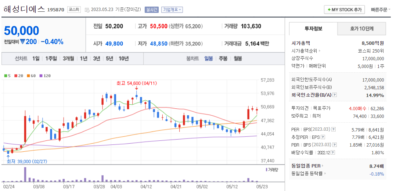Click the 고가 value 50,500
The width and height of the screenshot is (393, 191).
(159, 26)
